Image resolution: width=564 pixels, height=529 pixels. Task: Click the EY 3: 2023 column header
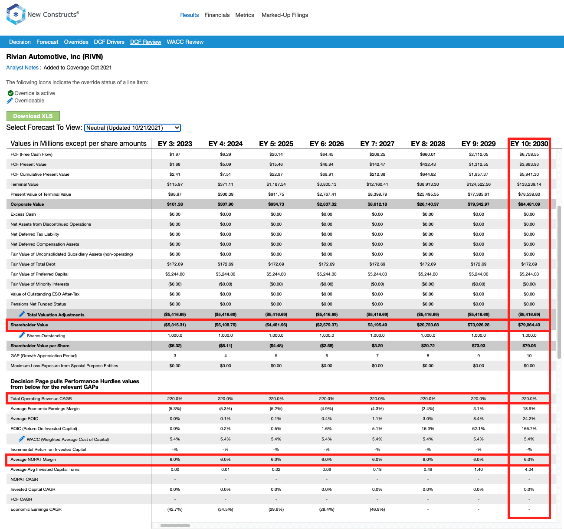(175, 144)
